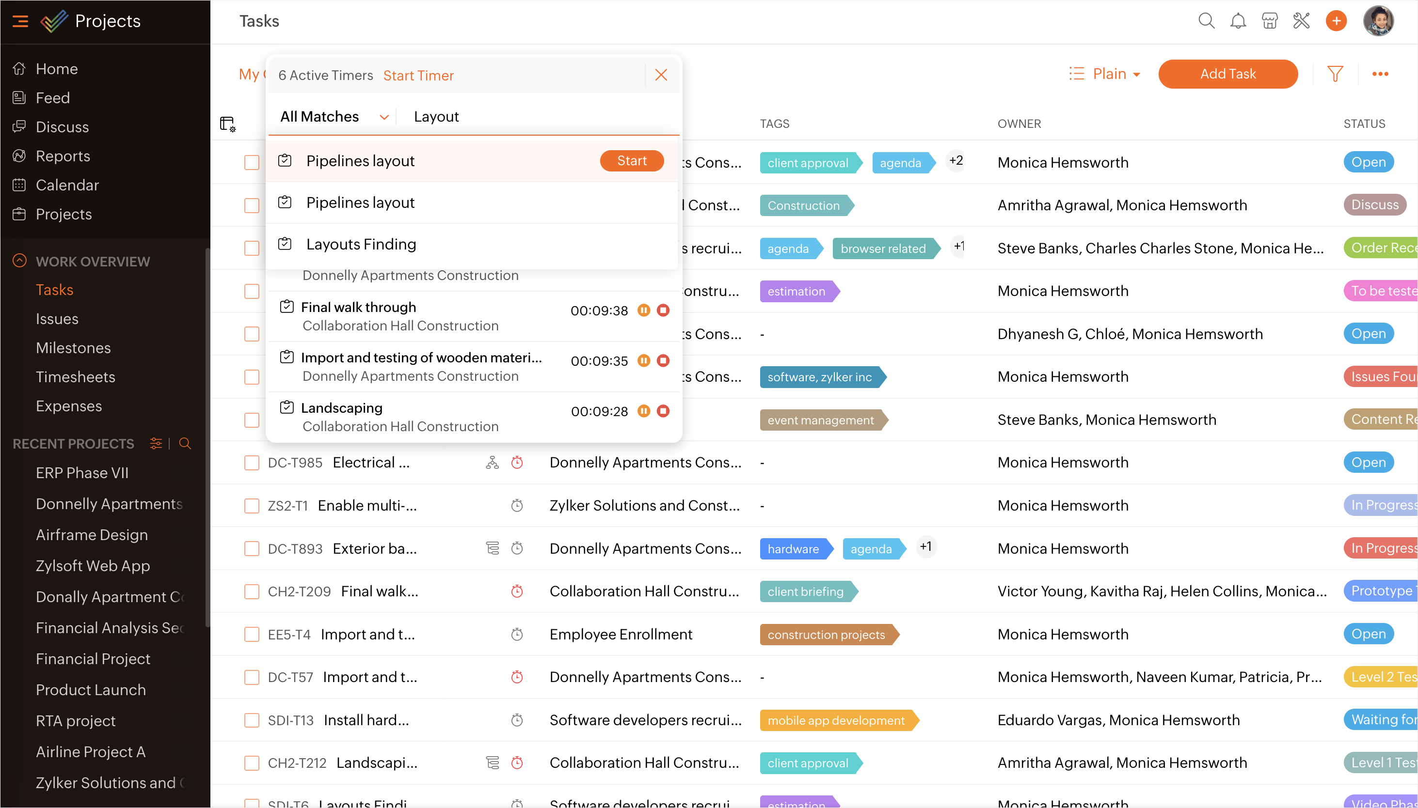Collapse the Work Overview section
Viewport: 1418px width, 808px height.
click(x=19, y=261)
